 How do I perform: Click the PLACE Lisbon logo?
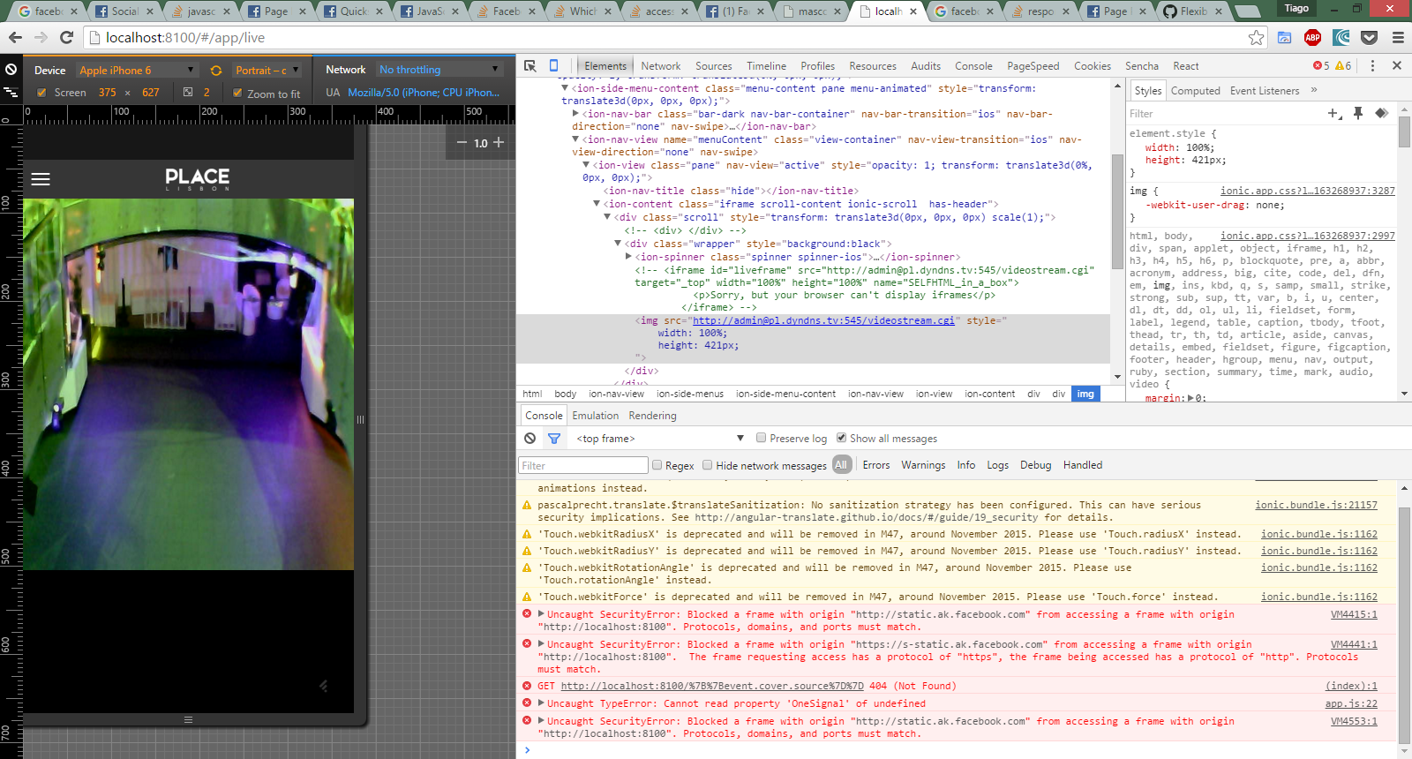198,179
